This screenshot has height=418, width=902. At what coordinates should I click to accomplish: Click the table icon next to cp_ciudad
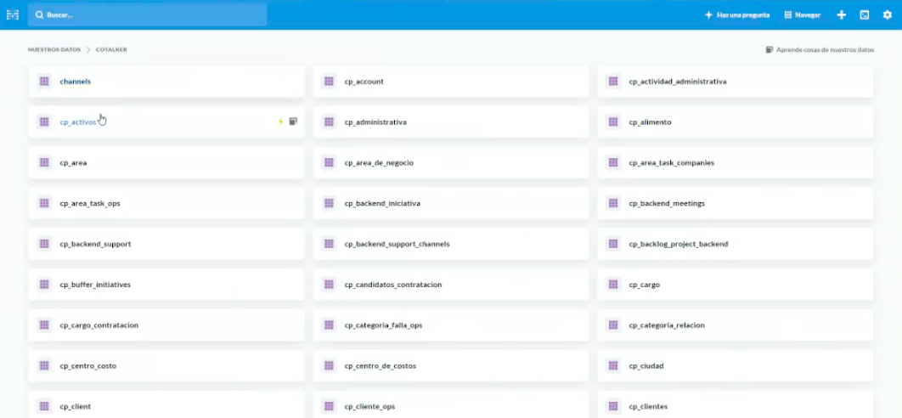(613, 365)
